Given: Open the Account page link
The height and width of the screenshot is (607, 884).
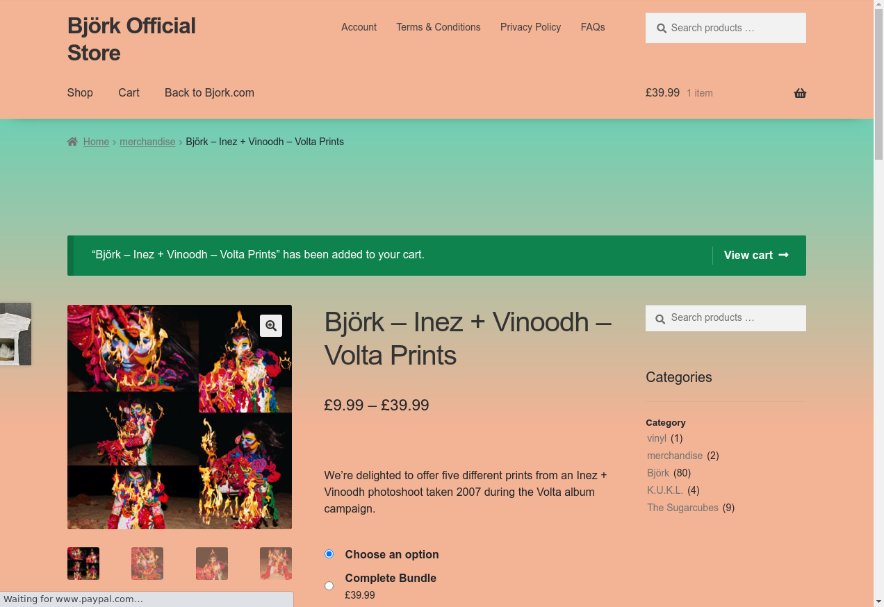Looking at the screenshot, I should coord(359,27).
